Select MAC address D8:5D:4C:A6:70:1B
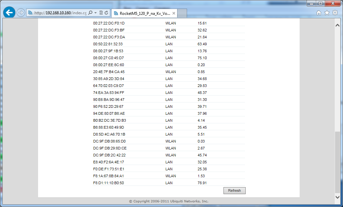Screen dimensions: 343x207 (109, 135)
